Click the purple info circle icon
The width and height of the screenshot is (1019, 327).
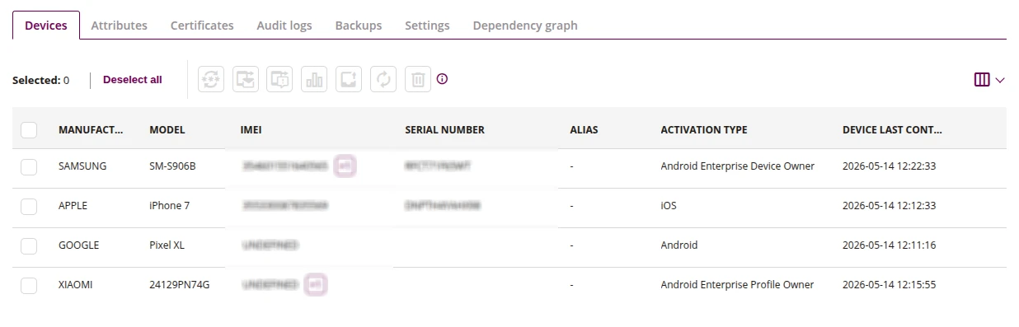(x=443, y=79)
